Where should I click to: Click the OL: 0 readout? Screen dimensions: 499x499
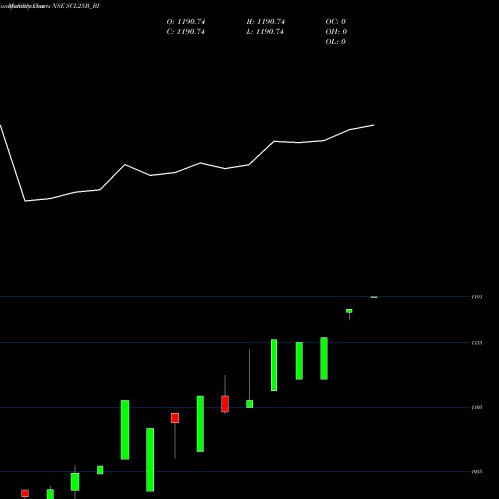(336, 42)
